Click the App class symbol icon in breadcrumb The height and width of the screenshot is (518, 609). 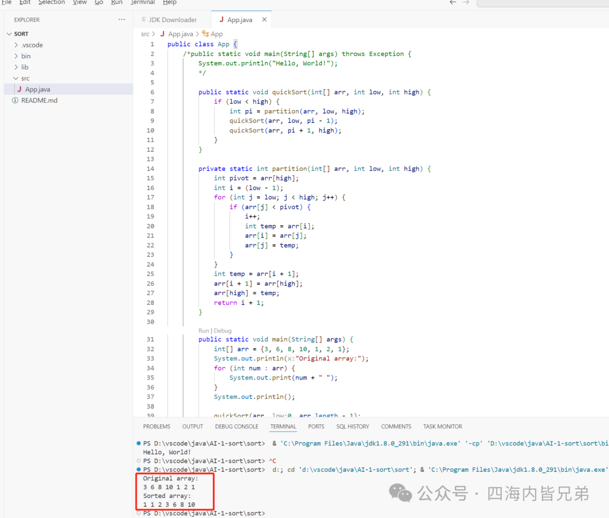pyautogui.click(x=205, y=34)
